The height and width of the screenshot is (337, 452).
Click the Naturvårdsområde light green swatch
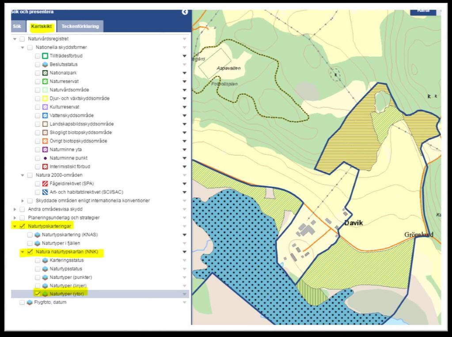(45, 90)
